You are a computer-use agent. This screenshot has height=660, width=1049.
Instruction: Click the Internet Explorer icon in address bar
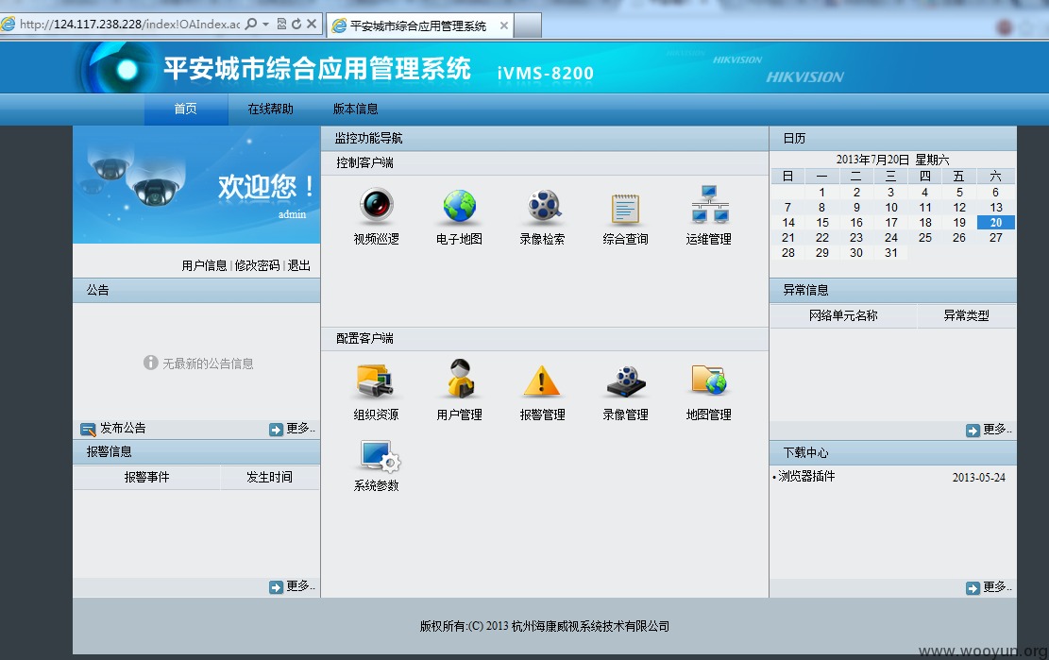[8, 25]
